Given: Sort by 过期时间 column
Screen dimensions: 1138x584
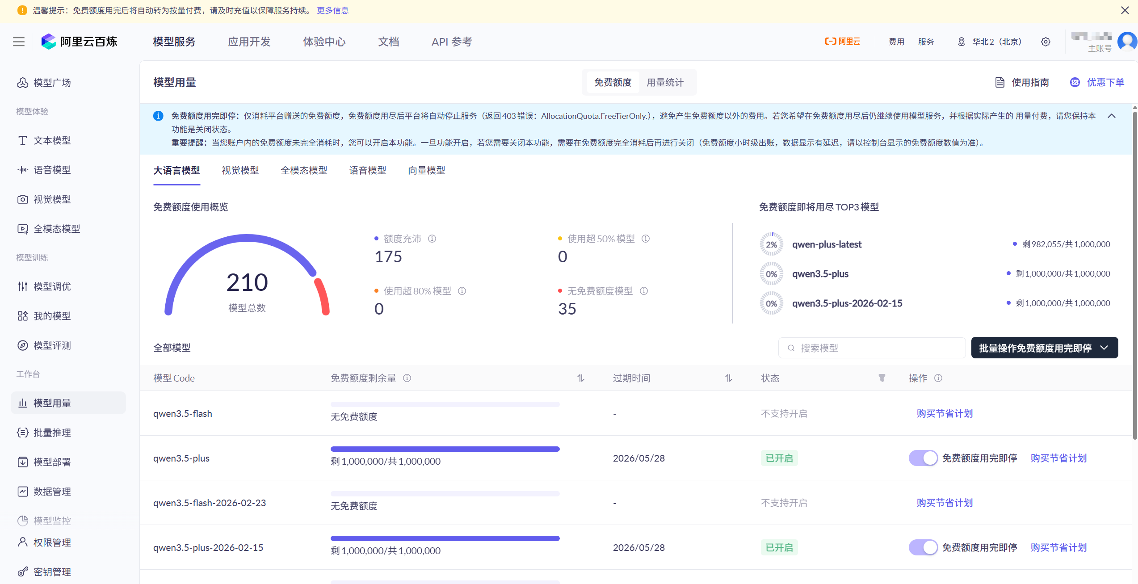Looking at the screenshot, I should pos(729,378).
